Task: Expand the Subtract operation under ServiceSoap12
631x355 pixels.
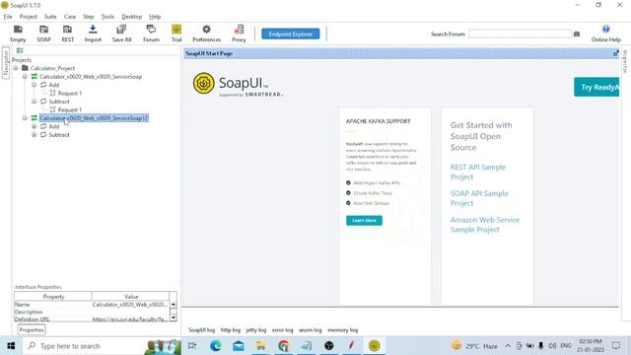Action: 35,135
